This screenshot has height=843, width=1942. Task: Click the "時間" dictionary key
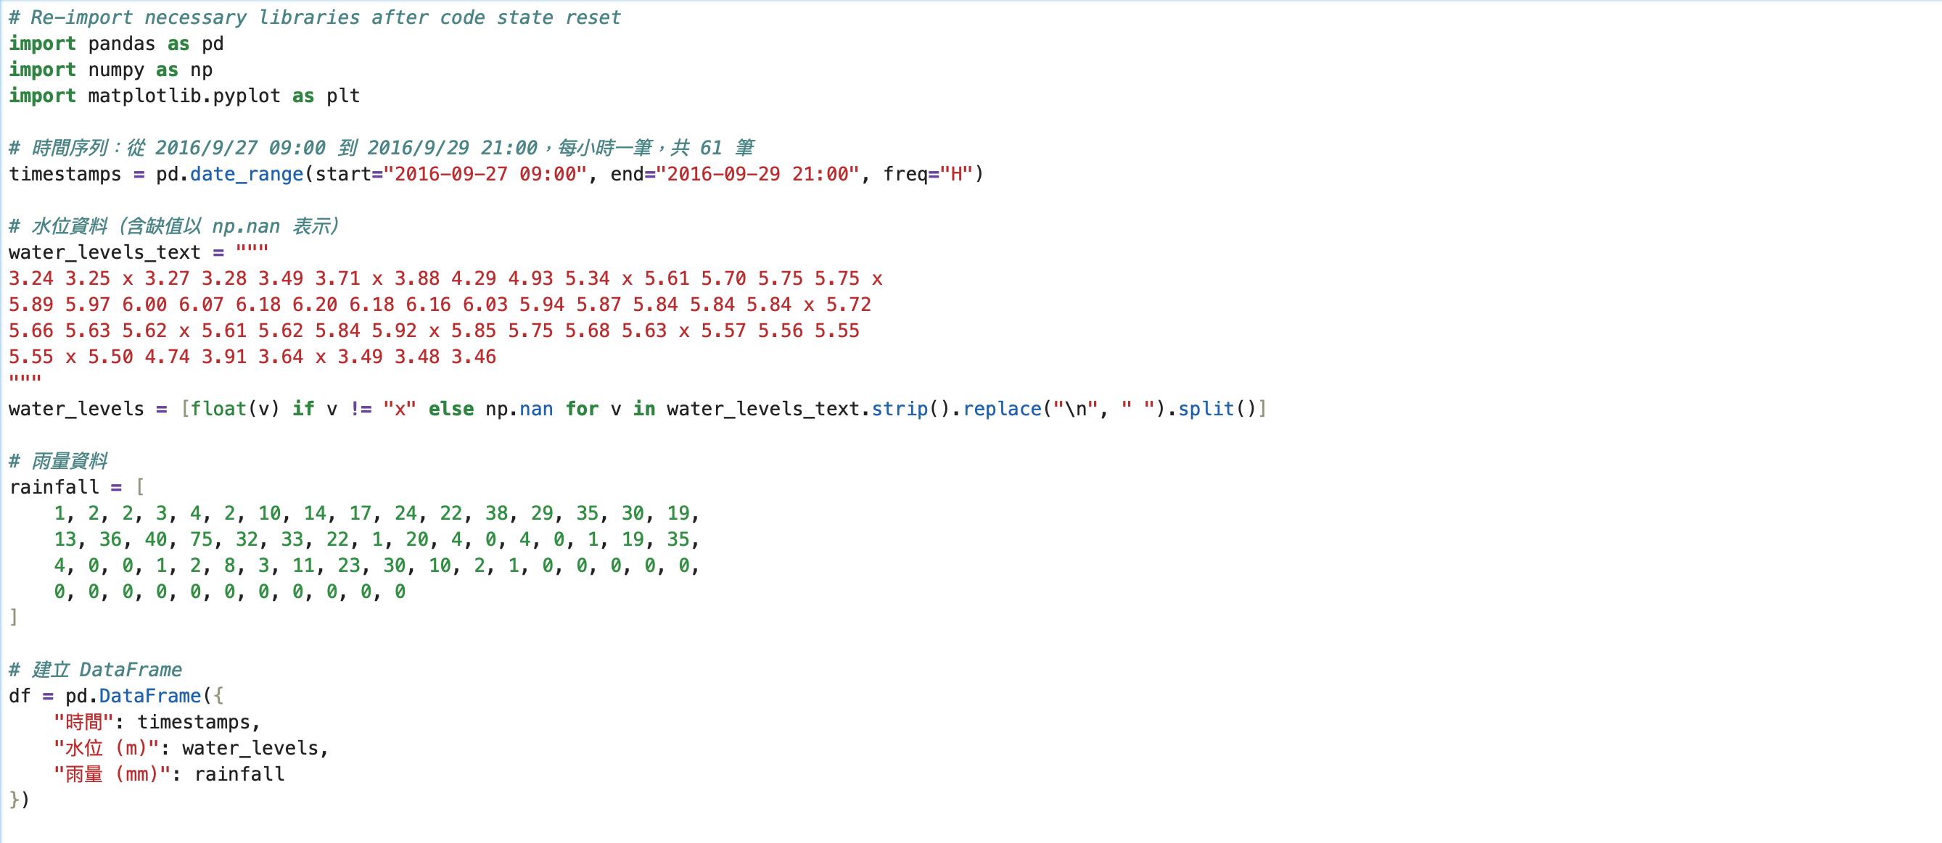(x=83, y=723)
